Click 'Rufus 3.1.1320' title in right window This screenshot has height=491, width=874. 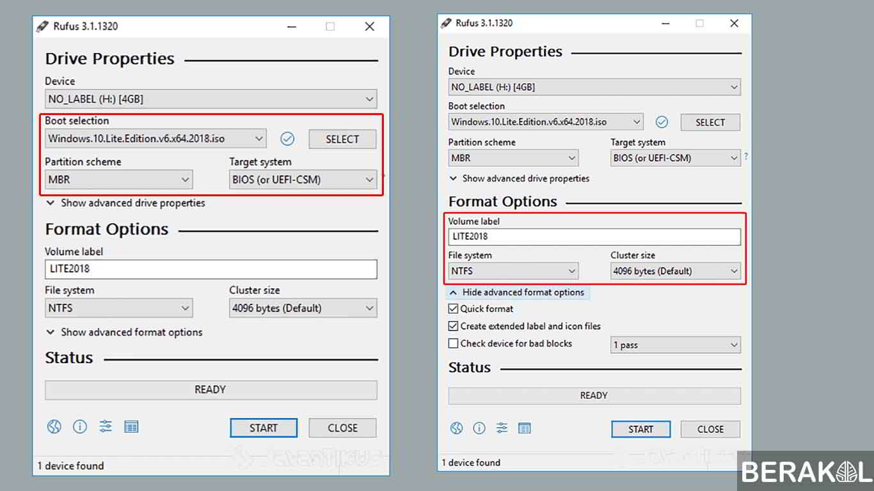(x=484, y=23)
